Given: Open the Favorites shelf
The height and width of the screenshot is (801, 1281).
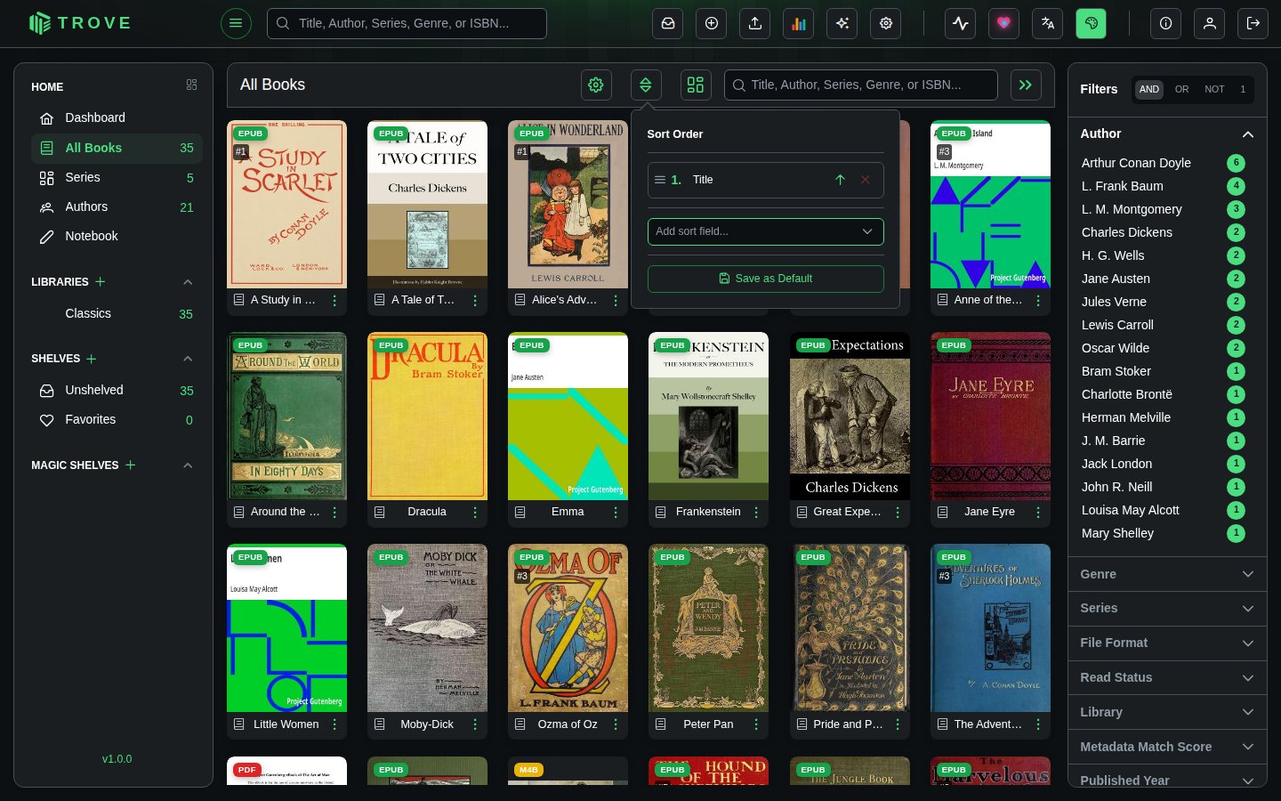Looking at the screenshot, I should pos(117,420).
